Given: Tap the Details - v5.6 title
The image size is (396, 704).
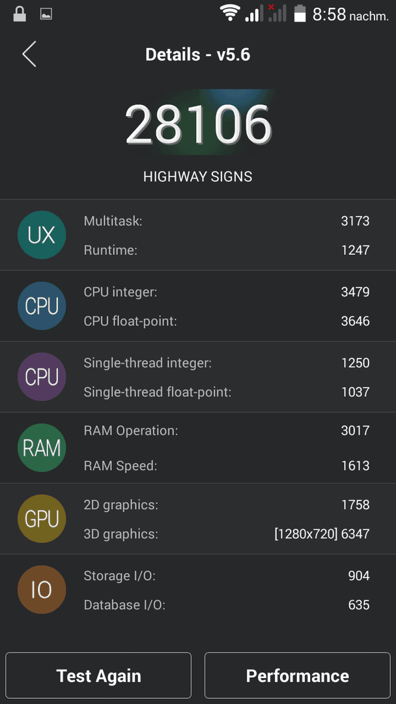Looking at the screenshot, I should [198, 54].
